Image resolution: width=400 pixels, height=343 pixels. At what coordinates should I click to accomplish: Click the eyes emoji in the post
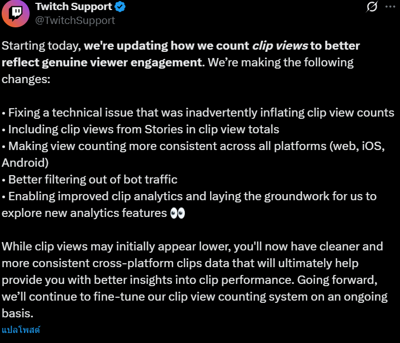[178, 213]
